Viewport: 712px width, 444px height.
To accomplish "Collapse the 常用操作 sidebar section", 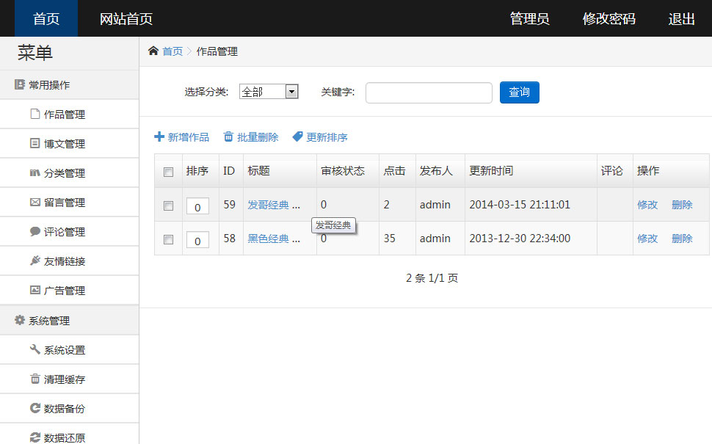I will tap(70, 85).
